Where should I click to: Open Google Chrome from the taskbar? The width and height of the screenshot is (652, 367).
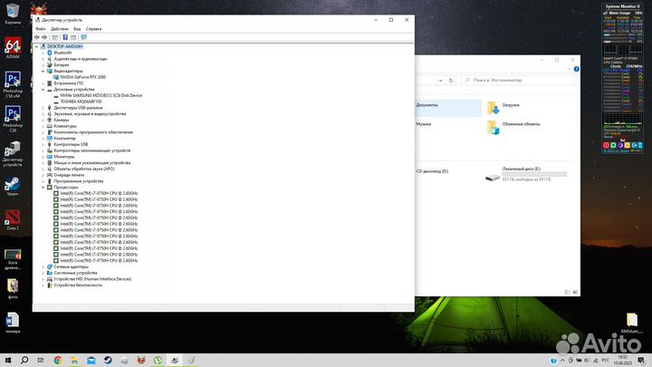point(58,361)
